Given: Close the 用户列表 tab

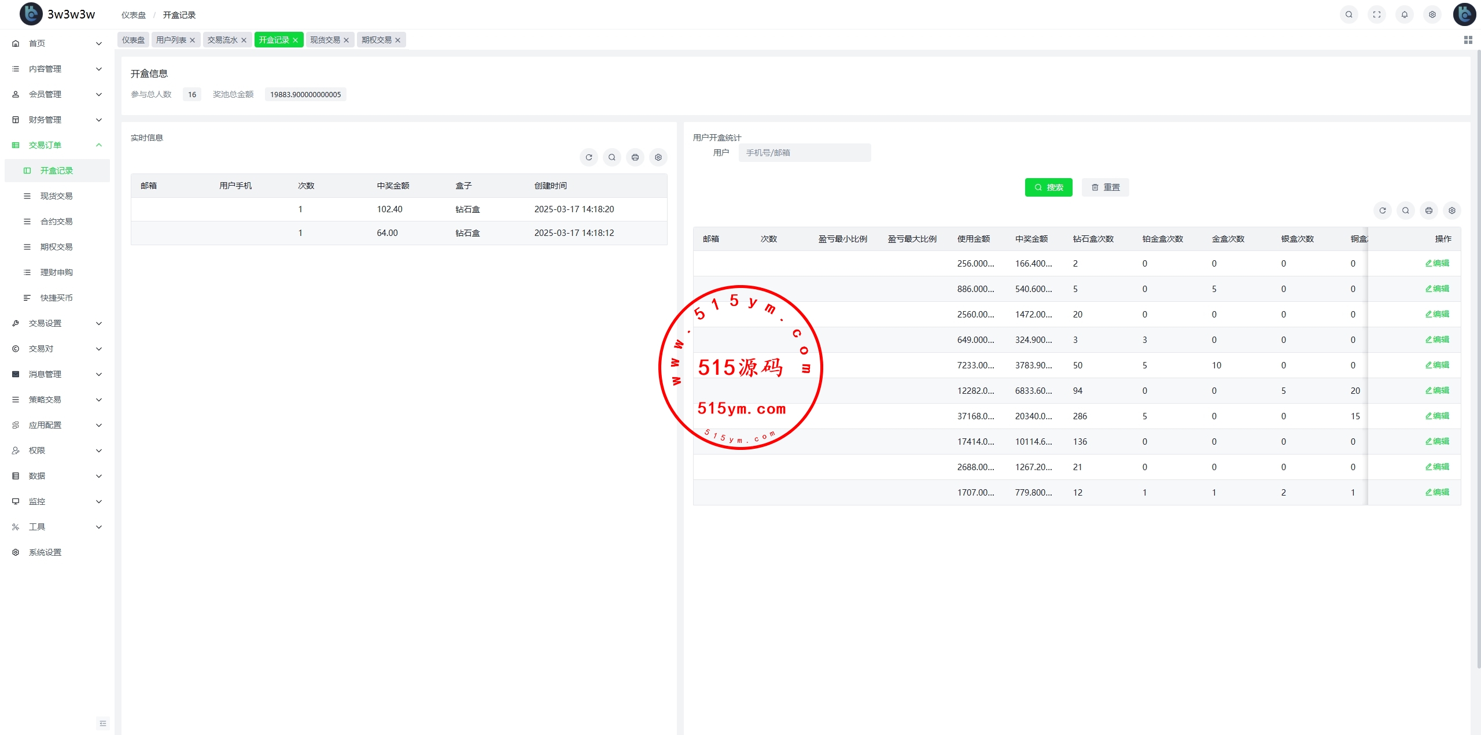Looking at the screenshot, I should [x=193, y=40].
